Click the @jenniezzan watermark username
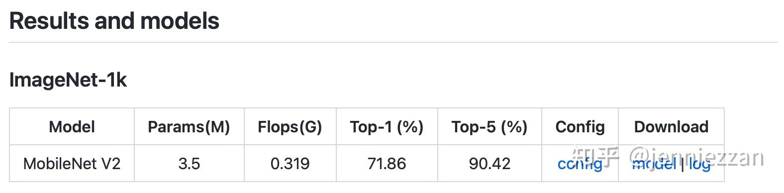The width and height of the screenshot is (784, 193). click(696, 157)
